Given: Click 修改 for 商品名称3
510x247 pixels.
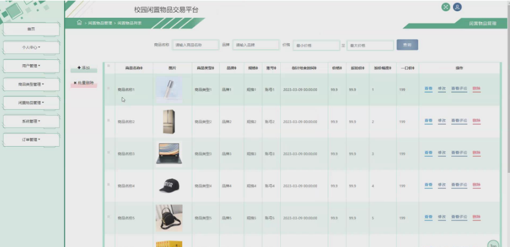Looking at the screenshot, I should click(x=442, y=153).
